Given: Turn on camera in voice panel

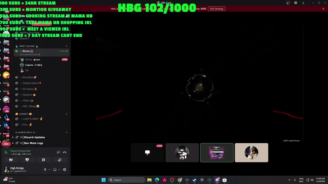Looking at the screenshot, I should [11, 160].
